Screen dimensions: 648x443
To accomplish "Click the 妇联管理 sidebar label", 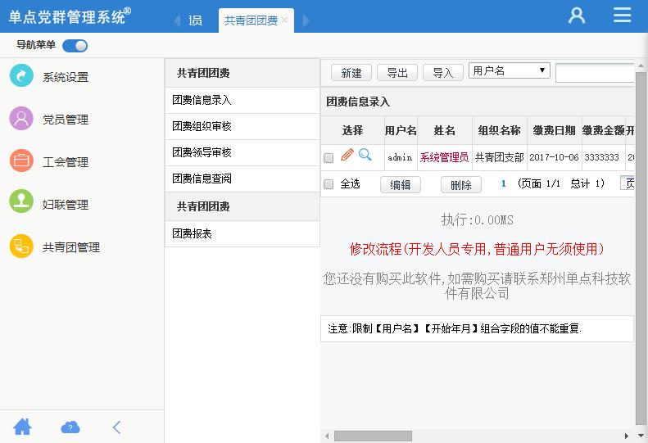I will pyautogui.click(x=66, y=205).
